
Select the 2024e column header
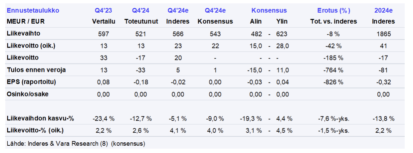(383, 10)
